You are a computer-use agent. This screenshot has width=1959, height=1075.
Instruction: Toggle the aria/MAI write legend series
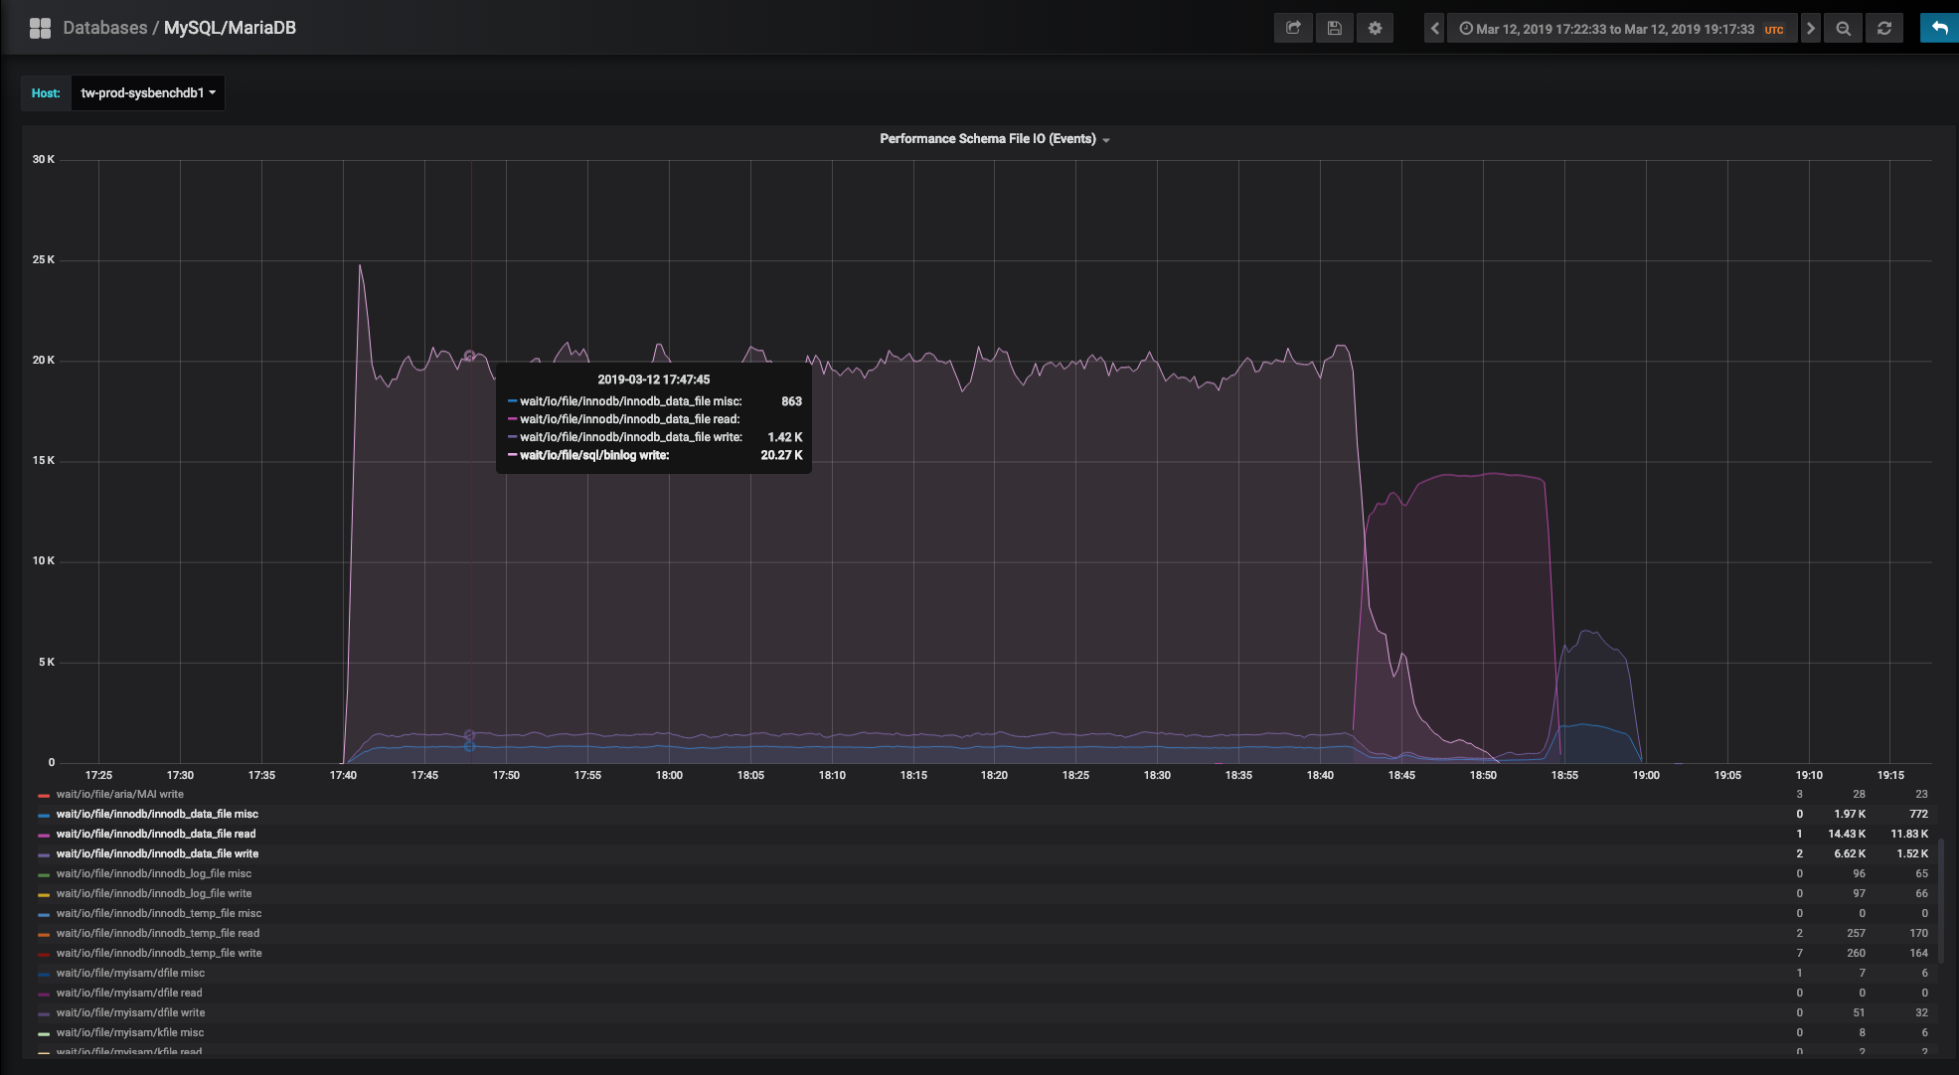(x=119, y=794)
